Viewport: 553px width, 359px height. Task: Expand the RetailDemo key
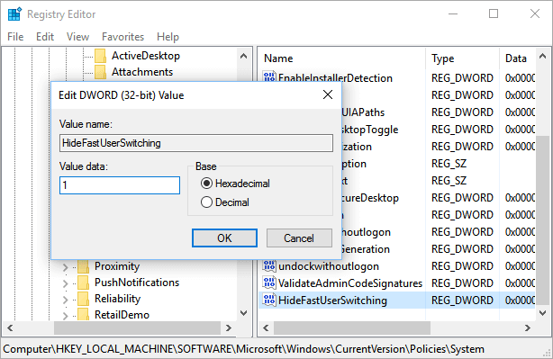click(65, 316)
